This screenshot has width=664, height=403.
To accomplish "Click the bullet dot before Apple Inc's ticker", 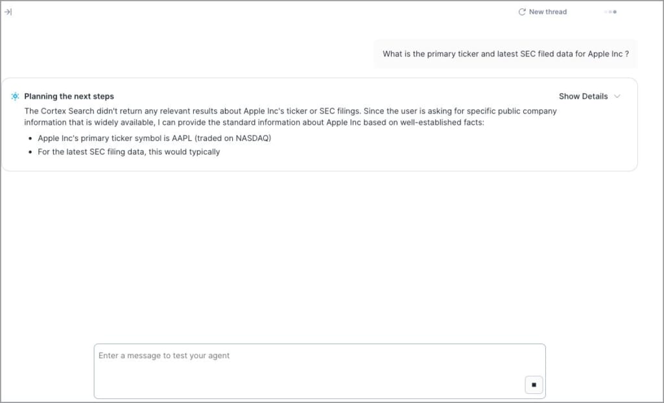I will (x=30, y=139).
